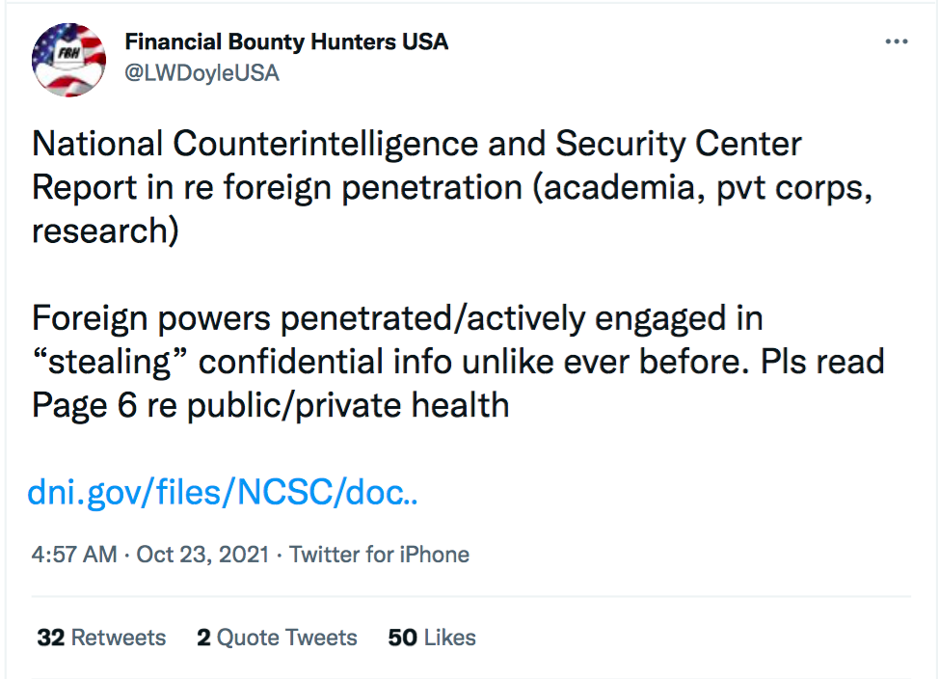Open the dni.gov/files/NCSC/doc.. link

pos(223,493)
